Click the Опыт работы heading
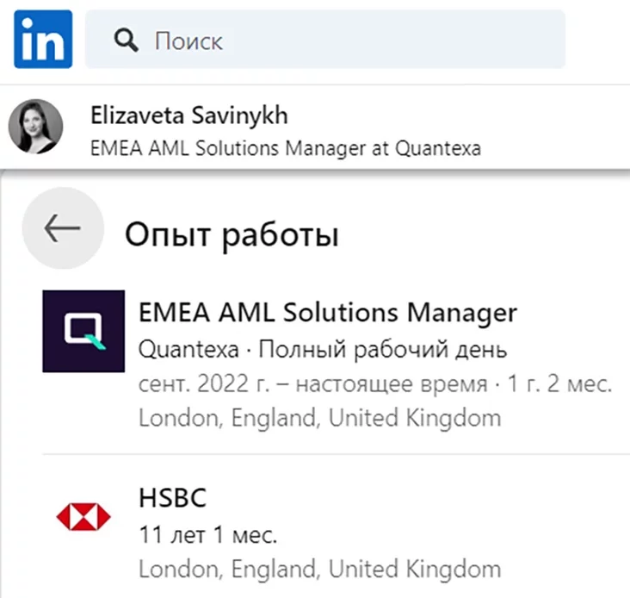 (232, 234)
